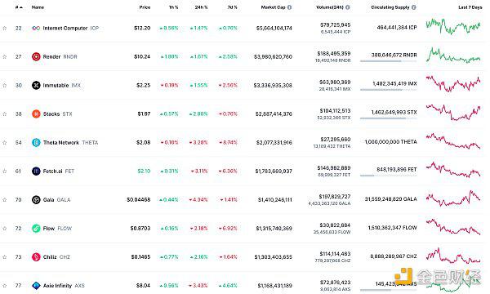Sort by the 24h % column header
Image resolution: width=490 pixels, height=294 pixels.
click(x=201, y=7)
